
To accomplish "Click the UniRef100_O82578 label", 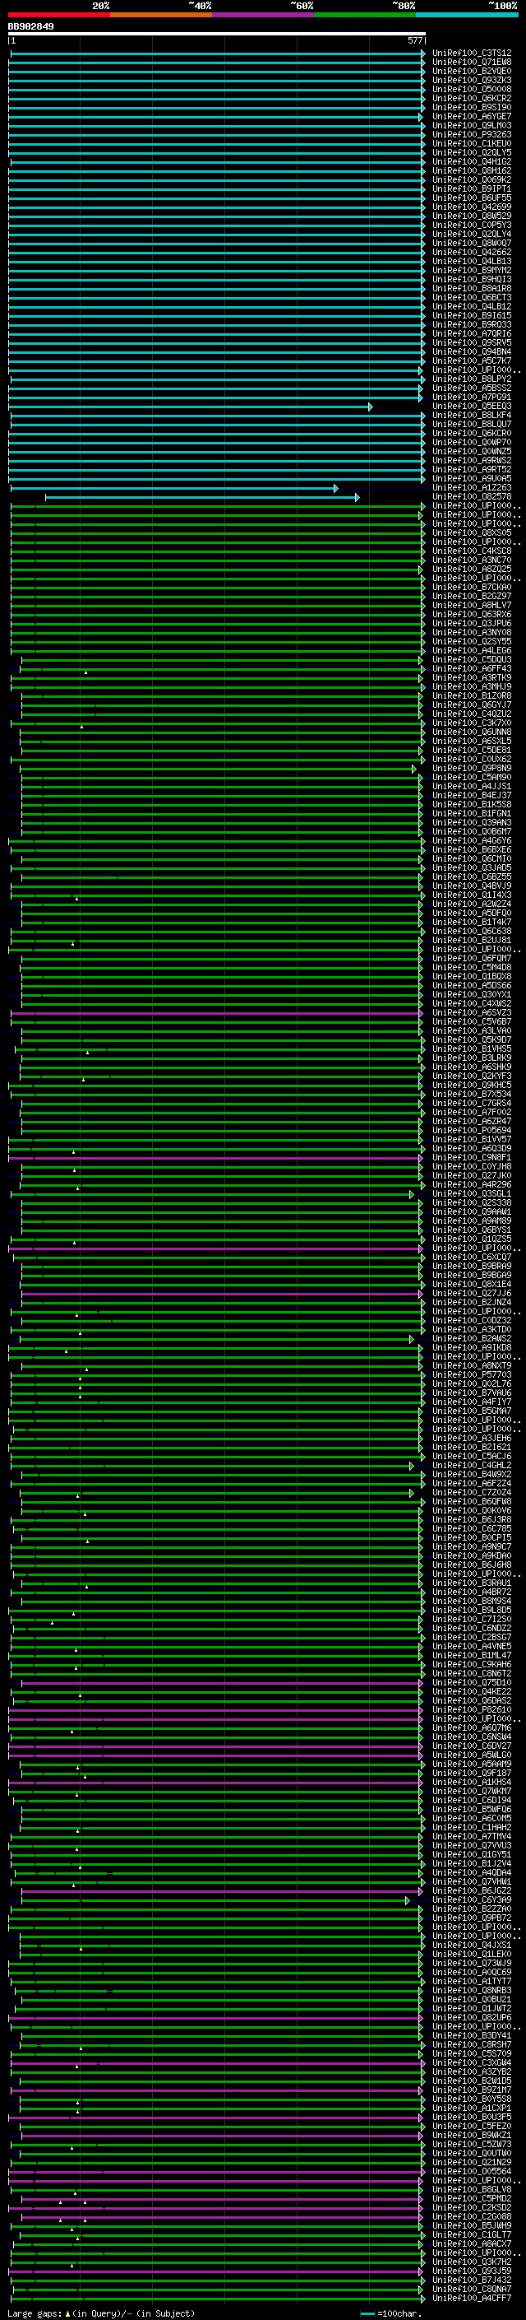I will [472, 497].
